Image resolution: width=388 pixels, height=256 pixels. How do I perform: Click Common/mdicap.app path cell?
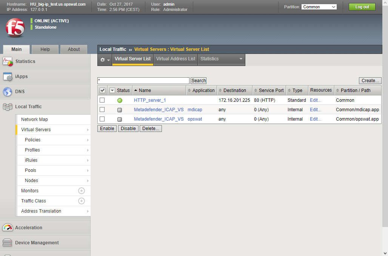point(357,110)
